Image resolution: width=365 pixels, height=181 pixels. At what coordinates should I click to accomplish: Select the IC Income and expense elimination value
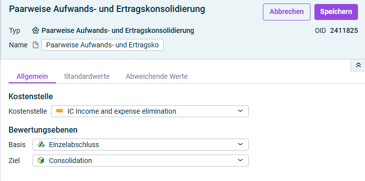122,111
